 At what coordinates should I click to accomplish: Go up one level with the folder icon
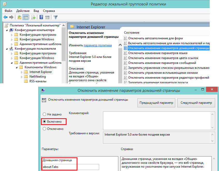pos(19,17)
